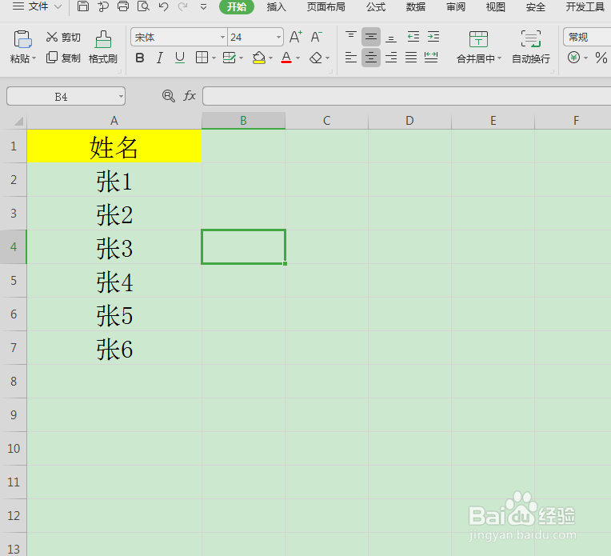Toggle horizontal center alignment
611x556 pixels.
pyautogui.click(x=371, y=58)
